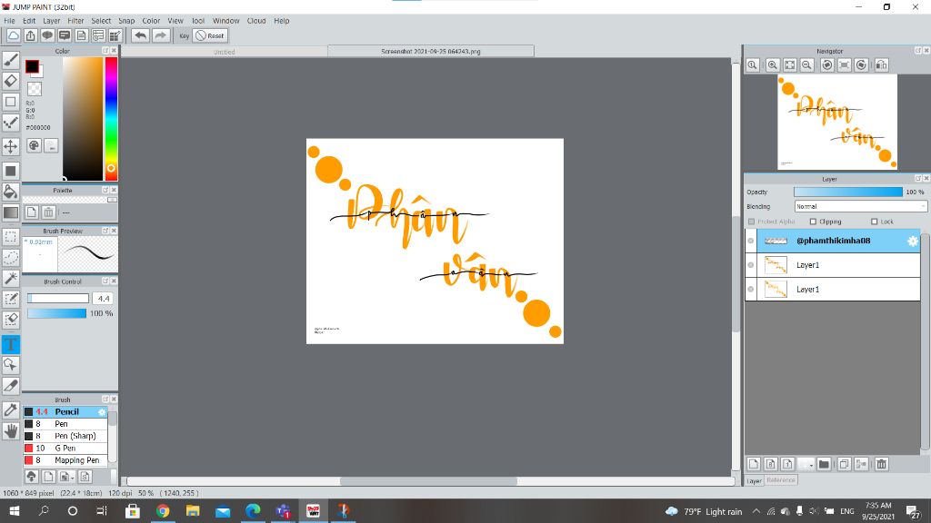Open the Cloud menu
This screenshot has height=523, width=931.
click(x=256, y=21)
